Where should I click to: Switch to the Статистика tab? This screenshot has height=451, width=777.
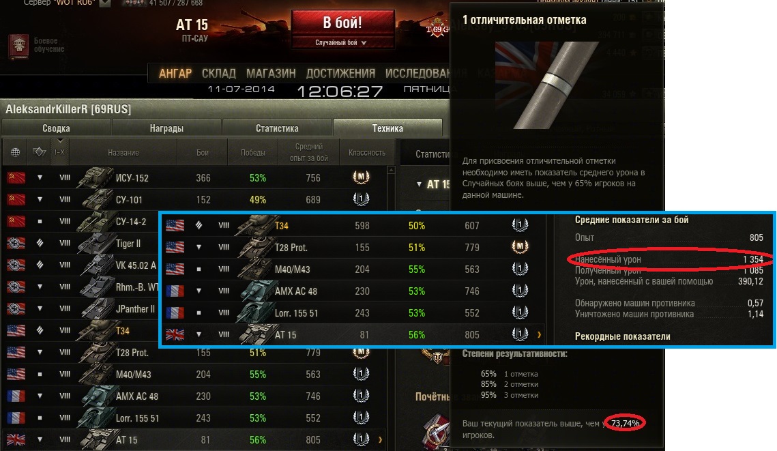277,128
